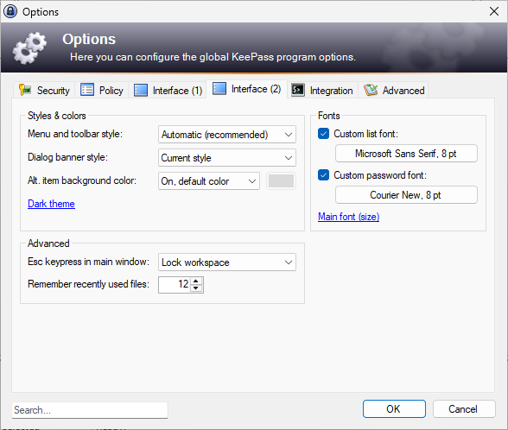Switch to the Advanced tab
This screenshot has width=508, height=430.
tap(394, 90)
